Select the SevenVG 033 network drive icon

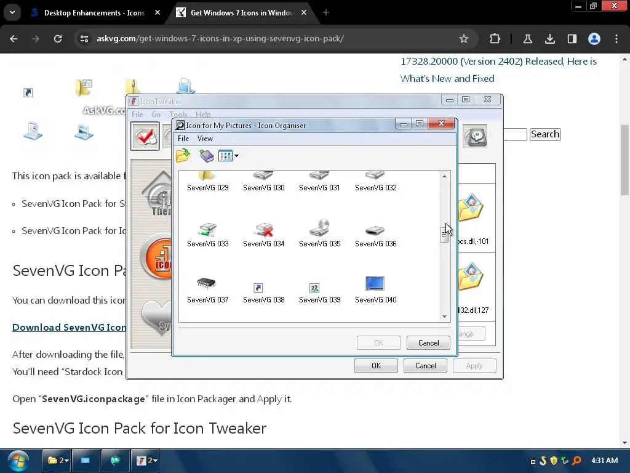(x=207, y=229)
